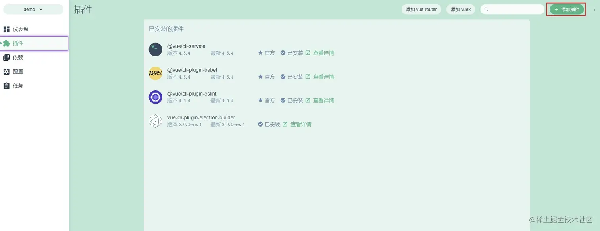This screenshot has height=231, width=600.
Task: Click external-link icon in cli-plugin-eslint row
Action: (x=308, y=100)
